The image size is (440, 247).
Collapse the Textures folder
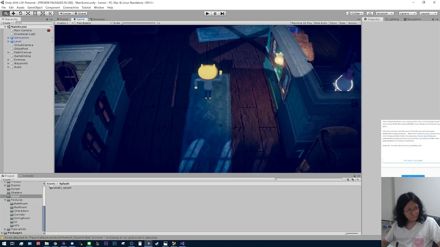[5, 200]
